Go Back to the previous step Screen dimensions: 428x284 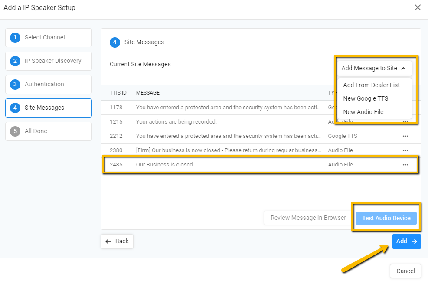[117, 242]
